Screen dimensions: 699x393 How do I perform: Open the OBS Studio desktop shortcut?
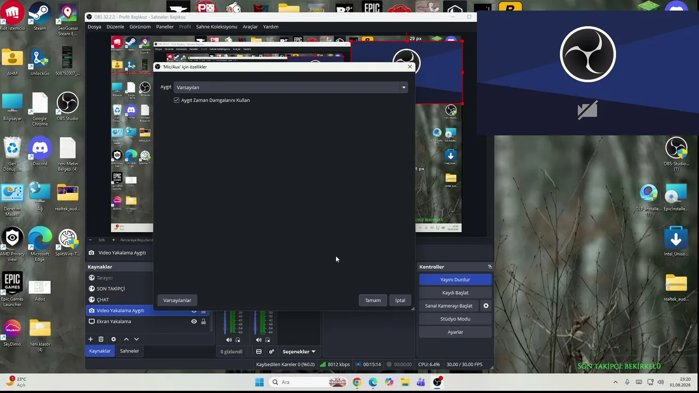tap(68, 107)
